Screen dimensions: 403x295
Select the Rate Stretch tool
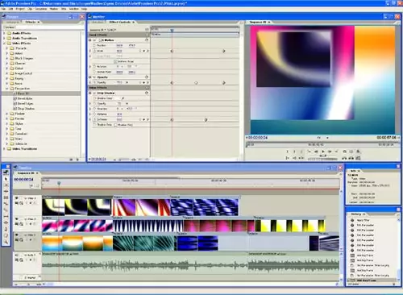tap(6, 204)
